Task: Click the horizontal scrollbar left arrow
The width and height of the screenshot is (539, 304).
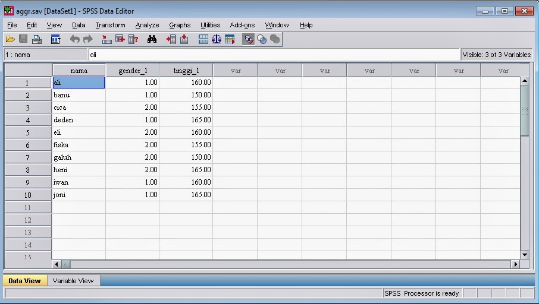Action: [57, 264]
